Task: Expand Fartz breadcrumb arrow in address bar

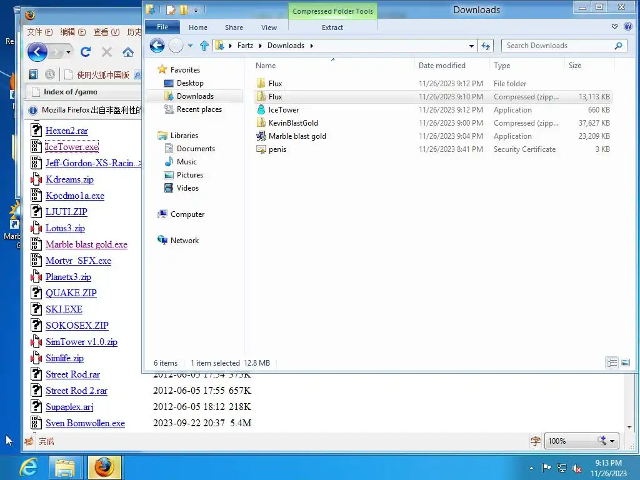Action: [261, 46]
